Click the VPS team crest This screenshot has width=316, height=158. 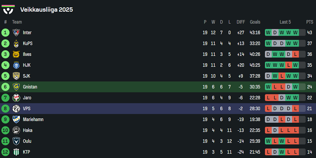pyautogui.click(x=16, y=109)
